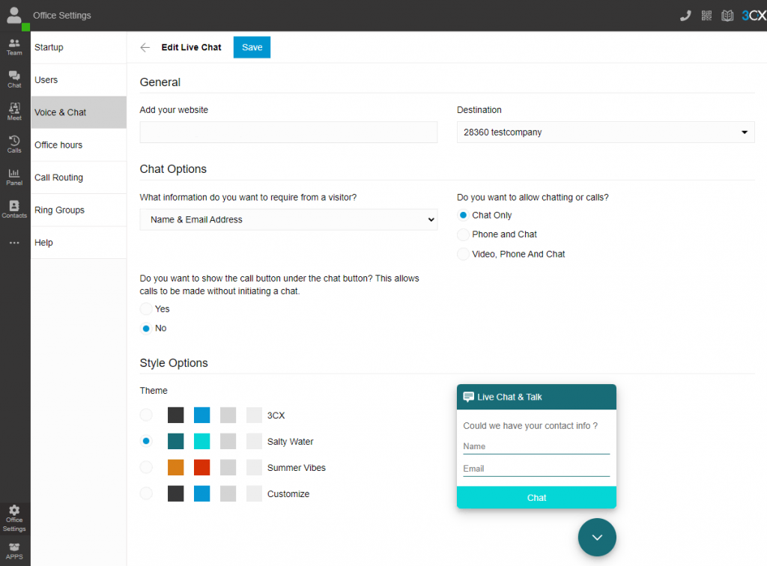
Task: Click the red swatch in Summer Vibes
Action: tap(201, 467)
